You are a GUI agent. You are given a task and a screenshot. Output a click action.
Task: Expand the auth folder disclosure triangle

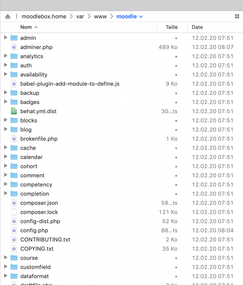[x=6, y=65]
